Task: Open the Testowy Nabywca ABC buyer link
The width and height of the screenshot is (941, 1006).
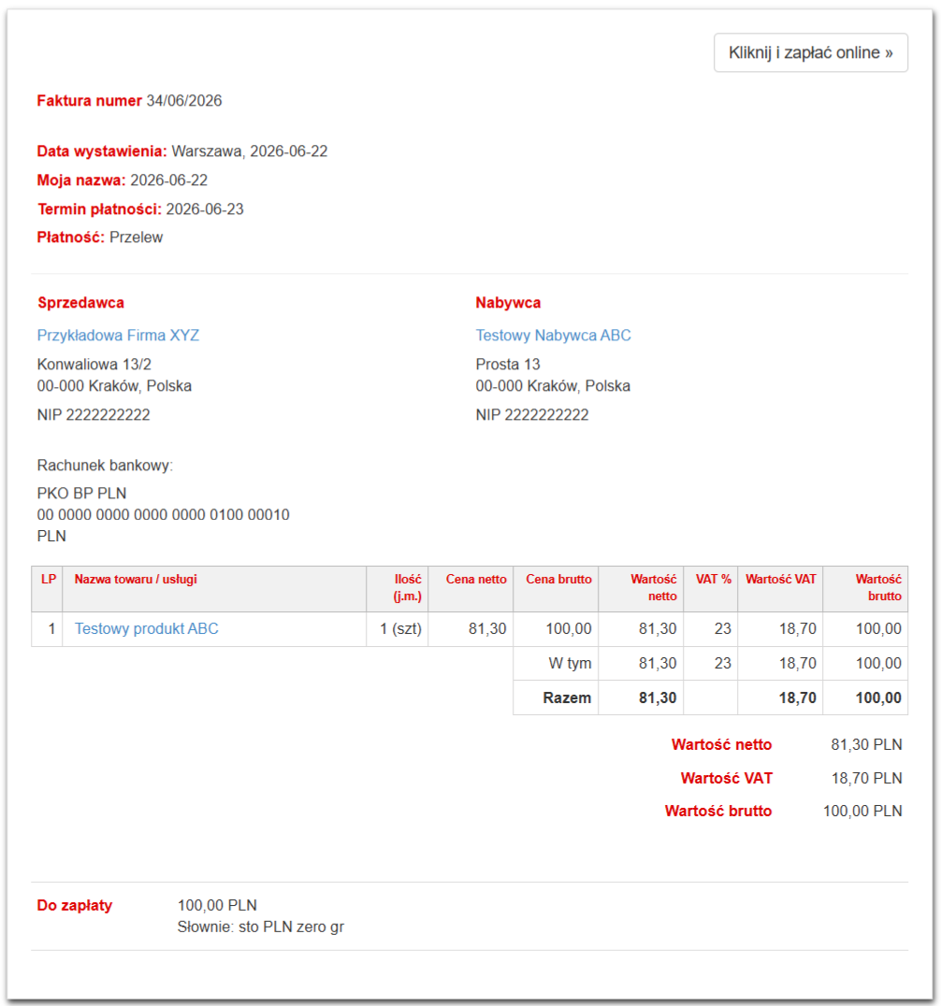Action: click(x=553, y=335)
